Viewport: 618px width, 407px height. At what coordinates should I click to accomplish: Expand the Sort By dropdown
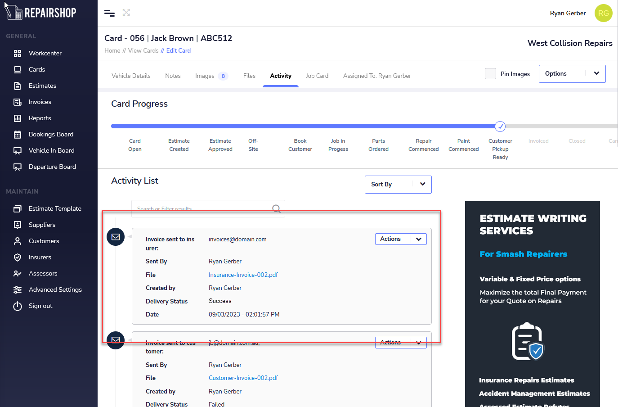click(398, 185)
